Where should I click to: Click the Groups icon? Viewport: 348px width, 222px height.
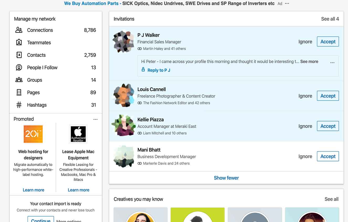coord(19,80)
